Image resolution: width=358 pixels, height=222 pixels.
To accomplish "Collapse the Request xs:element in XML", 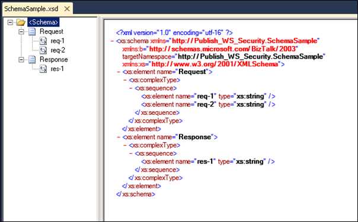I will pos(119,72).
